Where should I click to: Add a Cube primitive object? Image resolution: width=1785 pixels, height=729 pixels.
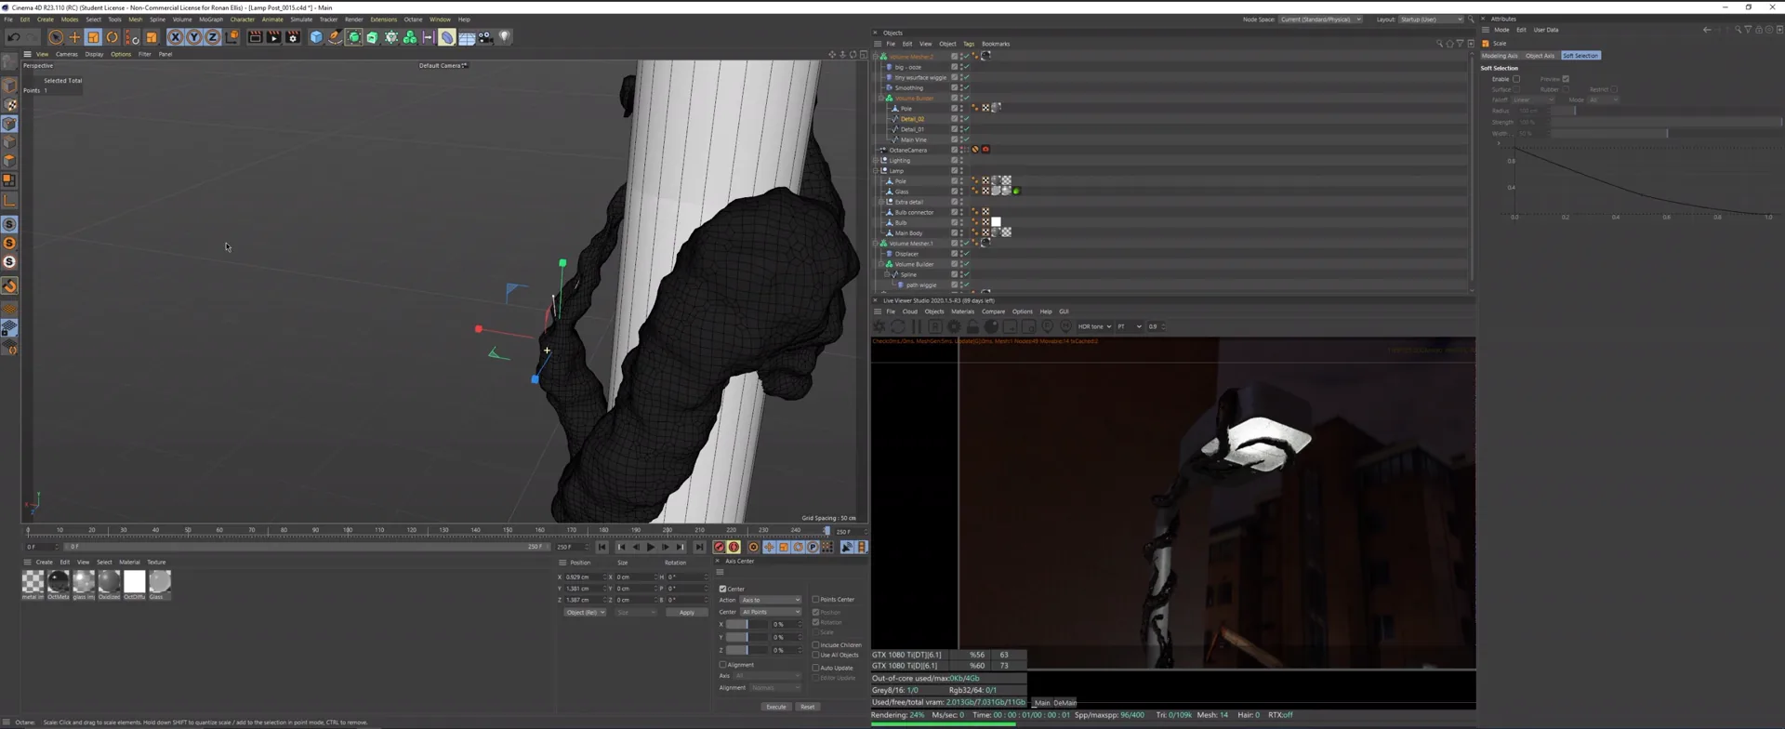(316, 37)
